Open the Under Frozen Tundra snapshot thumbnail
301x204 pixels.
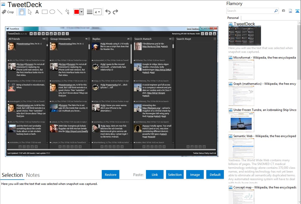pyautogui.click(x=241, y=122)
